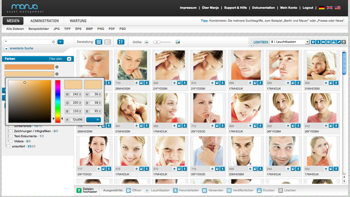Image resolution: width=350 pixels, height=197 pixels.
Task: Click the rainbow hue slider strip
Action: tap(58, 101)
